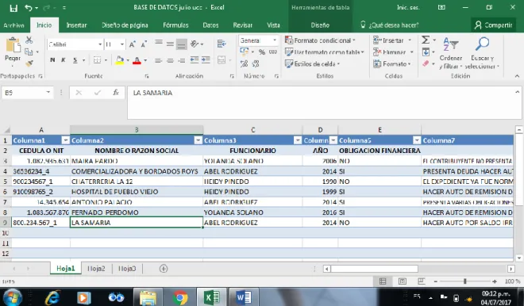
Task: Open the General number format dropdown
Action: [275, 40]
